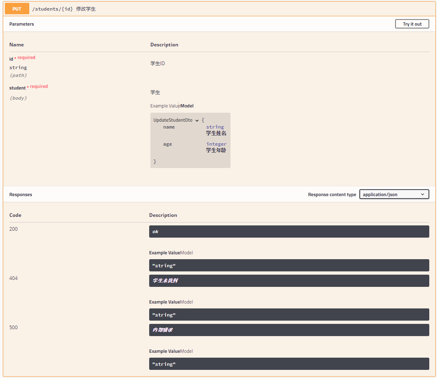
Task: Open Model tab under 200 response
Action: pos(187,253)
